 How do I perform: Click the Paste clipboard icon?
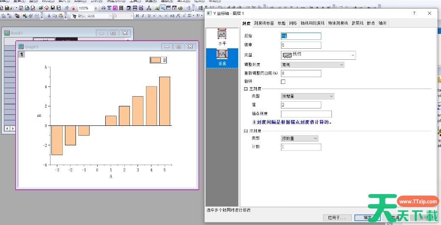(x=61, y=16)
